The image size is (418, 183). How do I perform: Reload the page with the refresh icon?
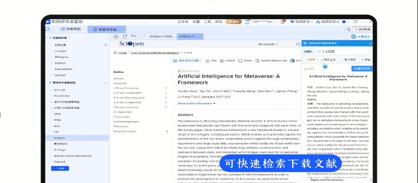[x=125, y=36]
